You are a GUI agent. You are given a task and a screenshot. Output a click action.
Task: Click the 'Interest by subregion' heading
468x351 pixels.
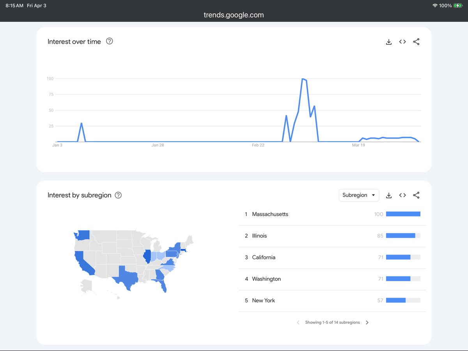(80, 195)
